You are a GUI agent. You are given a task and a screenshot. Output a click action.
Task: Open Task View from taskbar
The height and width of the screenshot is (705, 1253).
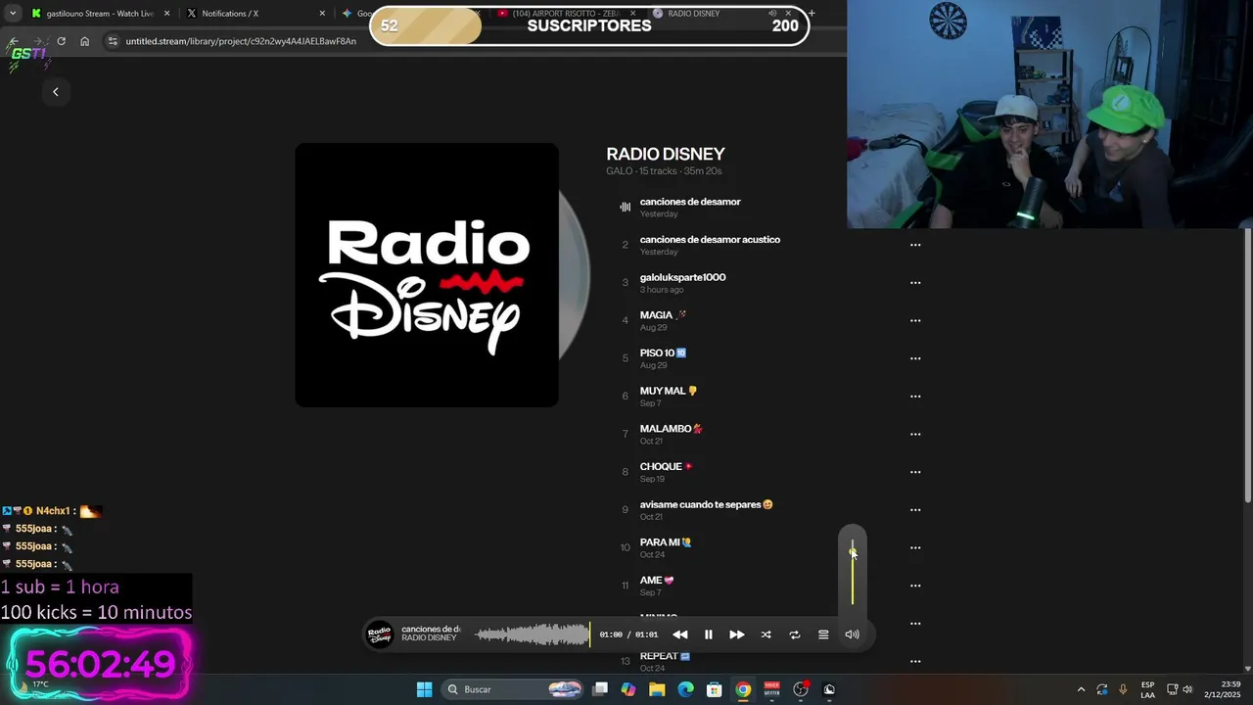pyautogui.click(x=600, y=689)
